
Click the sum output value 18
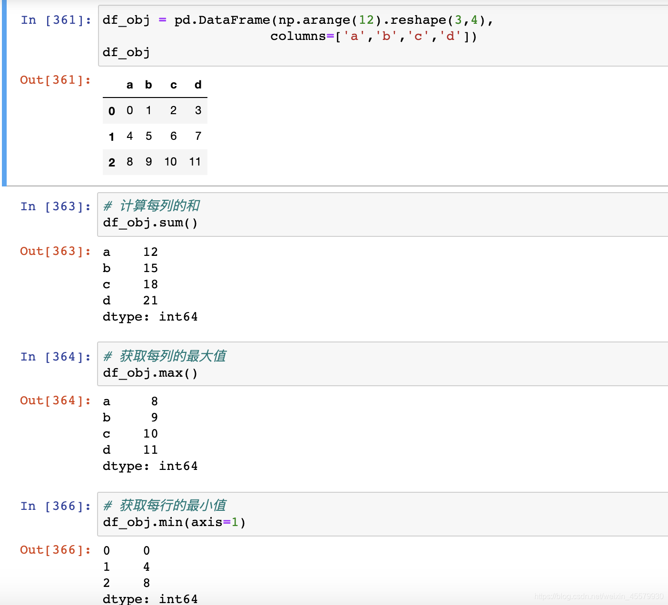click(150, 284)
